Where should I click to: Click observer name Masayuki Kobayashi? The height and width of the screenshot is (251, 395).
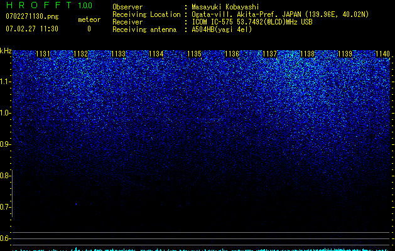click(225, 7)
